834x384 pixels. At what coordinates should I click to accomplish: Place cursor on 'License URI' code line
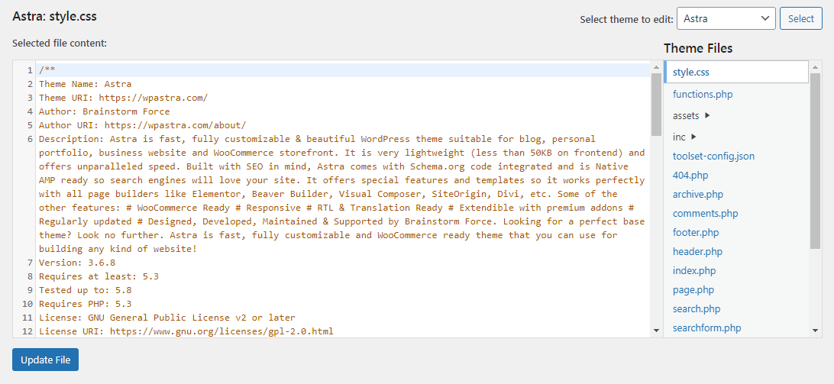click(x=186, y=332)
